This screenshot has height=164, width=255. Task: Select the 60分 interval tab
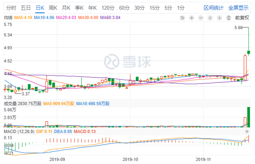pos(124,8)
